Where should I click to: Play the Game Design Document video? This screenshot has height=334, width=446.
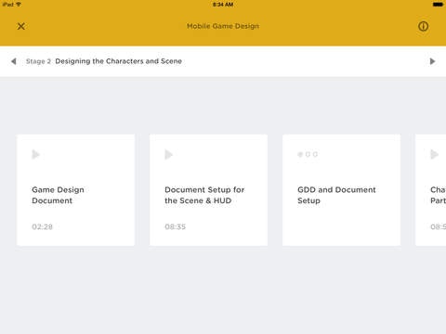tap(36, 154)
